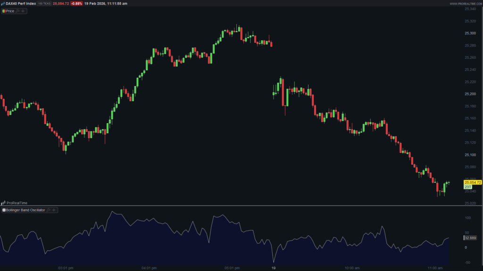Viewport: 483px width, 271px height.
Task: Click the DAX40 Perf Index title
Action: (x=21, y=4)
